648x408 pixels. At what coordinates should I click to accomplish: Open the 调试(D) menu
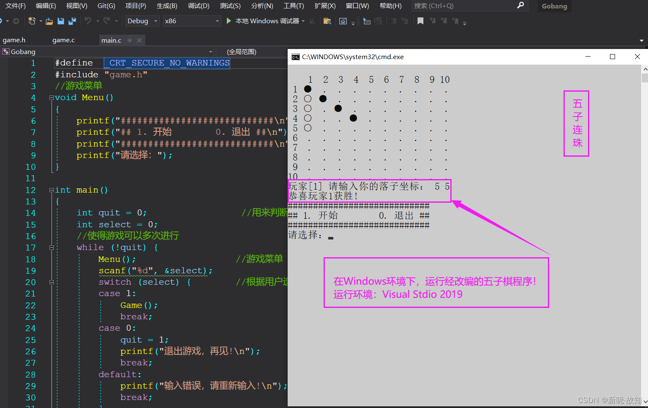(x=199, y=5)
